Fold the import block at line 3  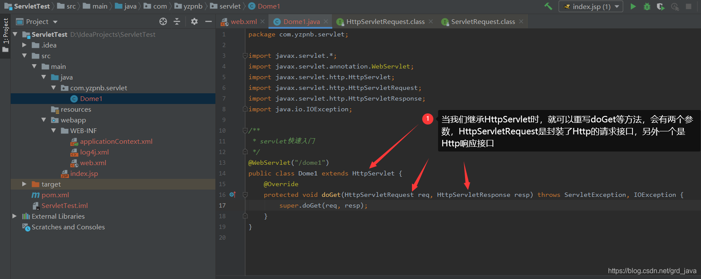tap(245, 56)
